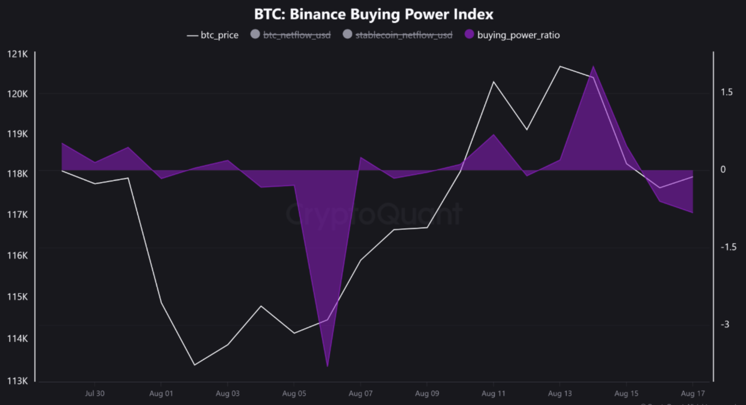Click the white line marker for btc_price
Image resolution: width=746 pixels, height=405 pixels.
pos(193,36)
